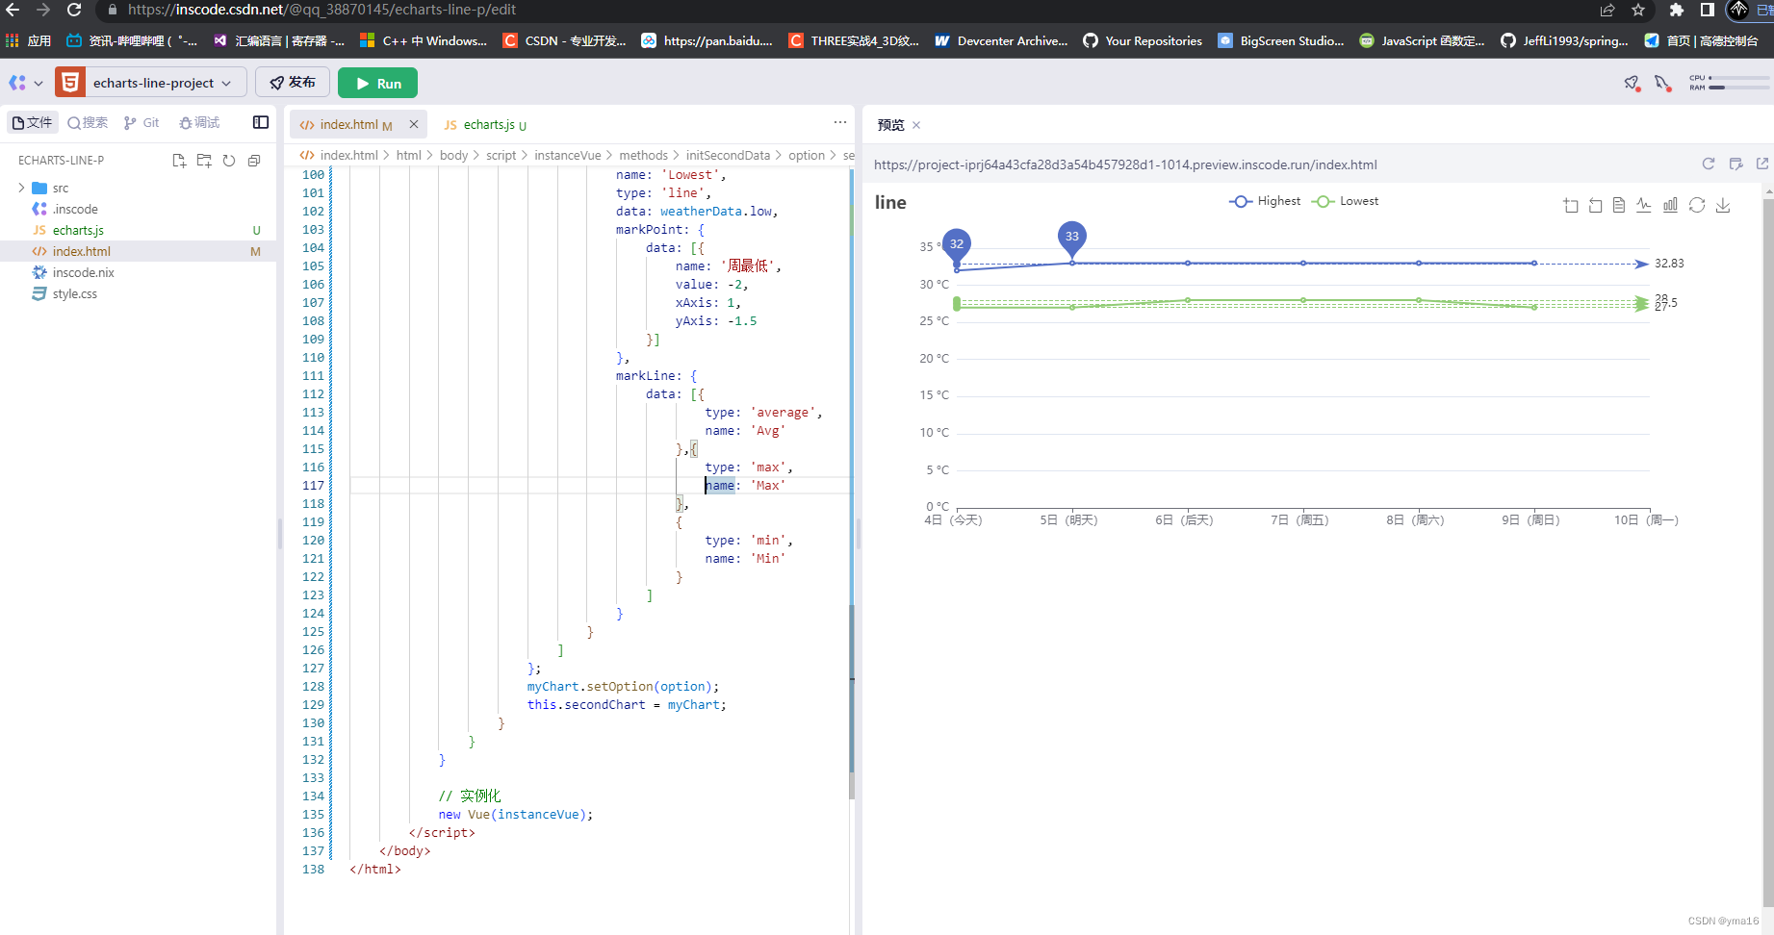Switch to the 调试 debug tab
Viewport: 1774px width, 935px height.
coord(199,122)
